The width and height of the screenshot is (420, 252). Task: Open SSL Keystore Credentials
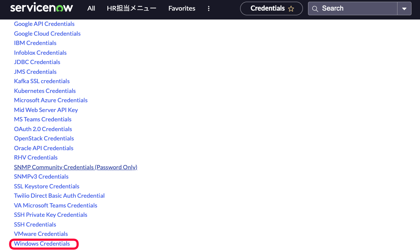(47, 186)
